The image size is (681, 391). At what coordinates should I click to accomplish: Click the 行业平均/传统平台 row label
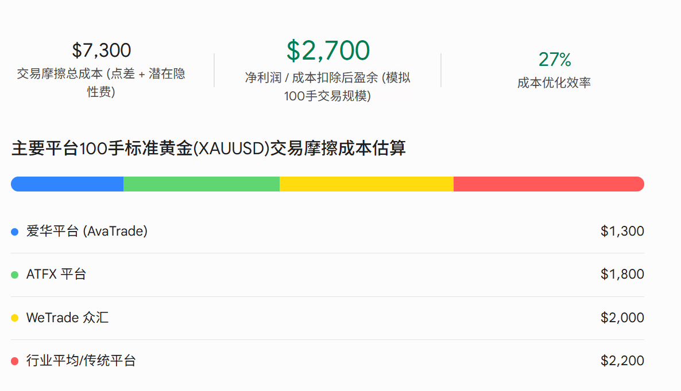pos(81,360)
